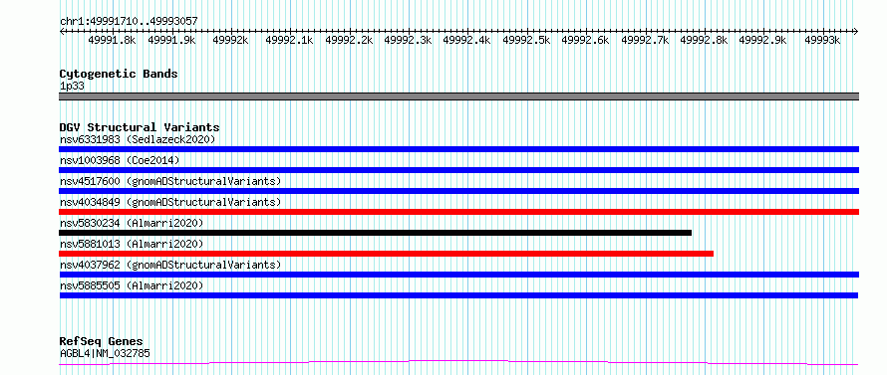Click the 49992.3k ruler label
Viewport: 887px width, 375px height.
tap(408, 40)
